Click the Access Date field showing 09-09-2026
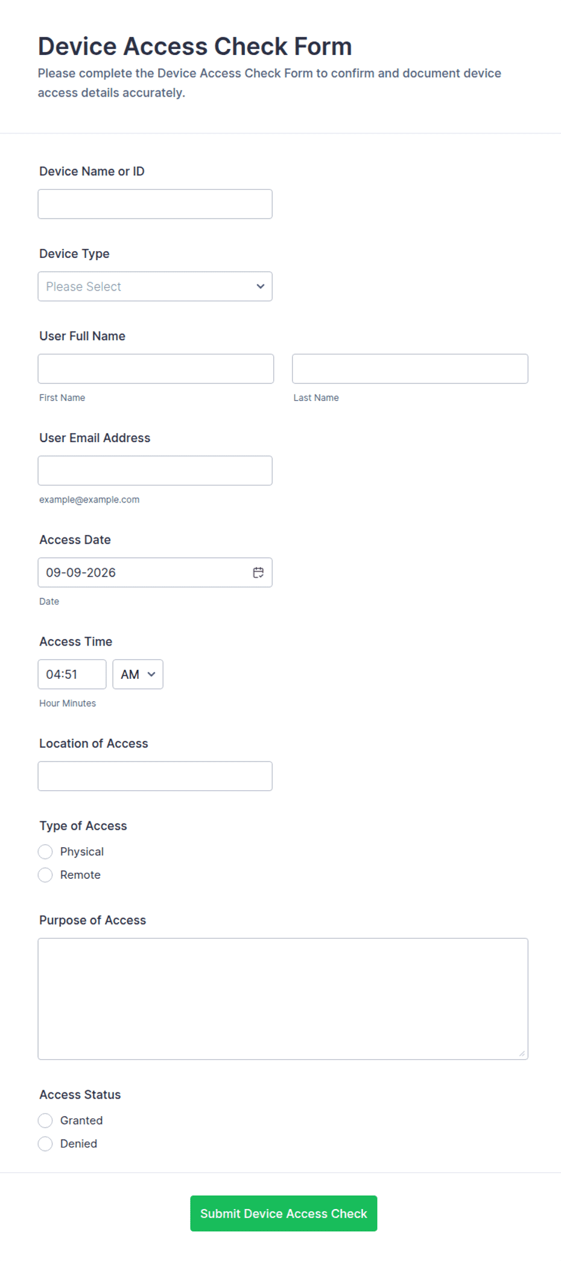Screen dimensions: 561x1261 click(x=155, y=573)
